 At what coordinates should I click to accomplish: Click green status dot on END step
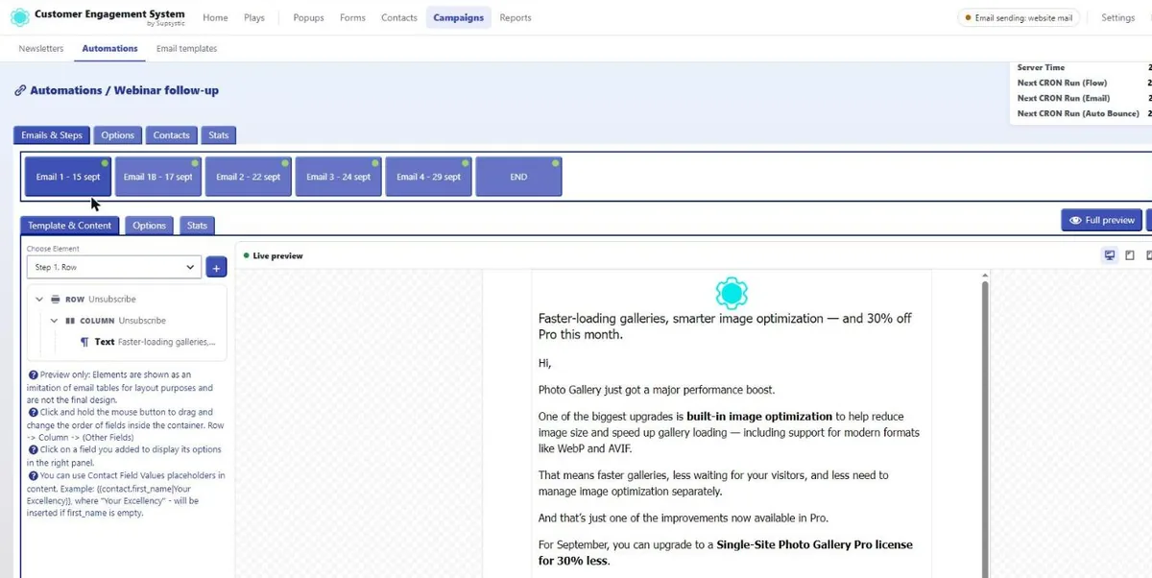(x=556, y=163)
